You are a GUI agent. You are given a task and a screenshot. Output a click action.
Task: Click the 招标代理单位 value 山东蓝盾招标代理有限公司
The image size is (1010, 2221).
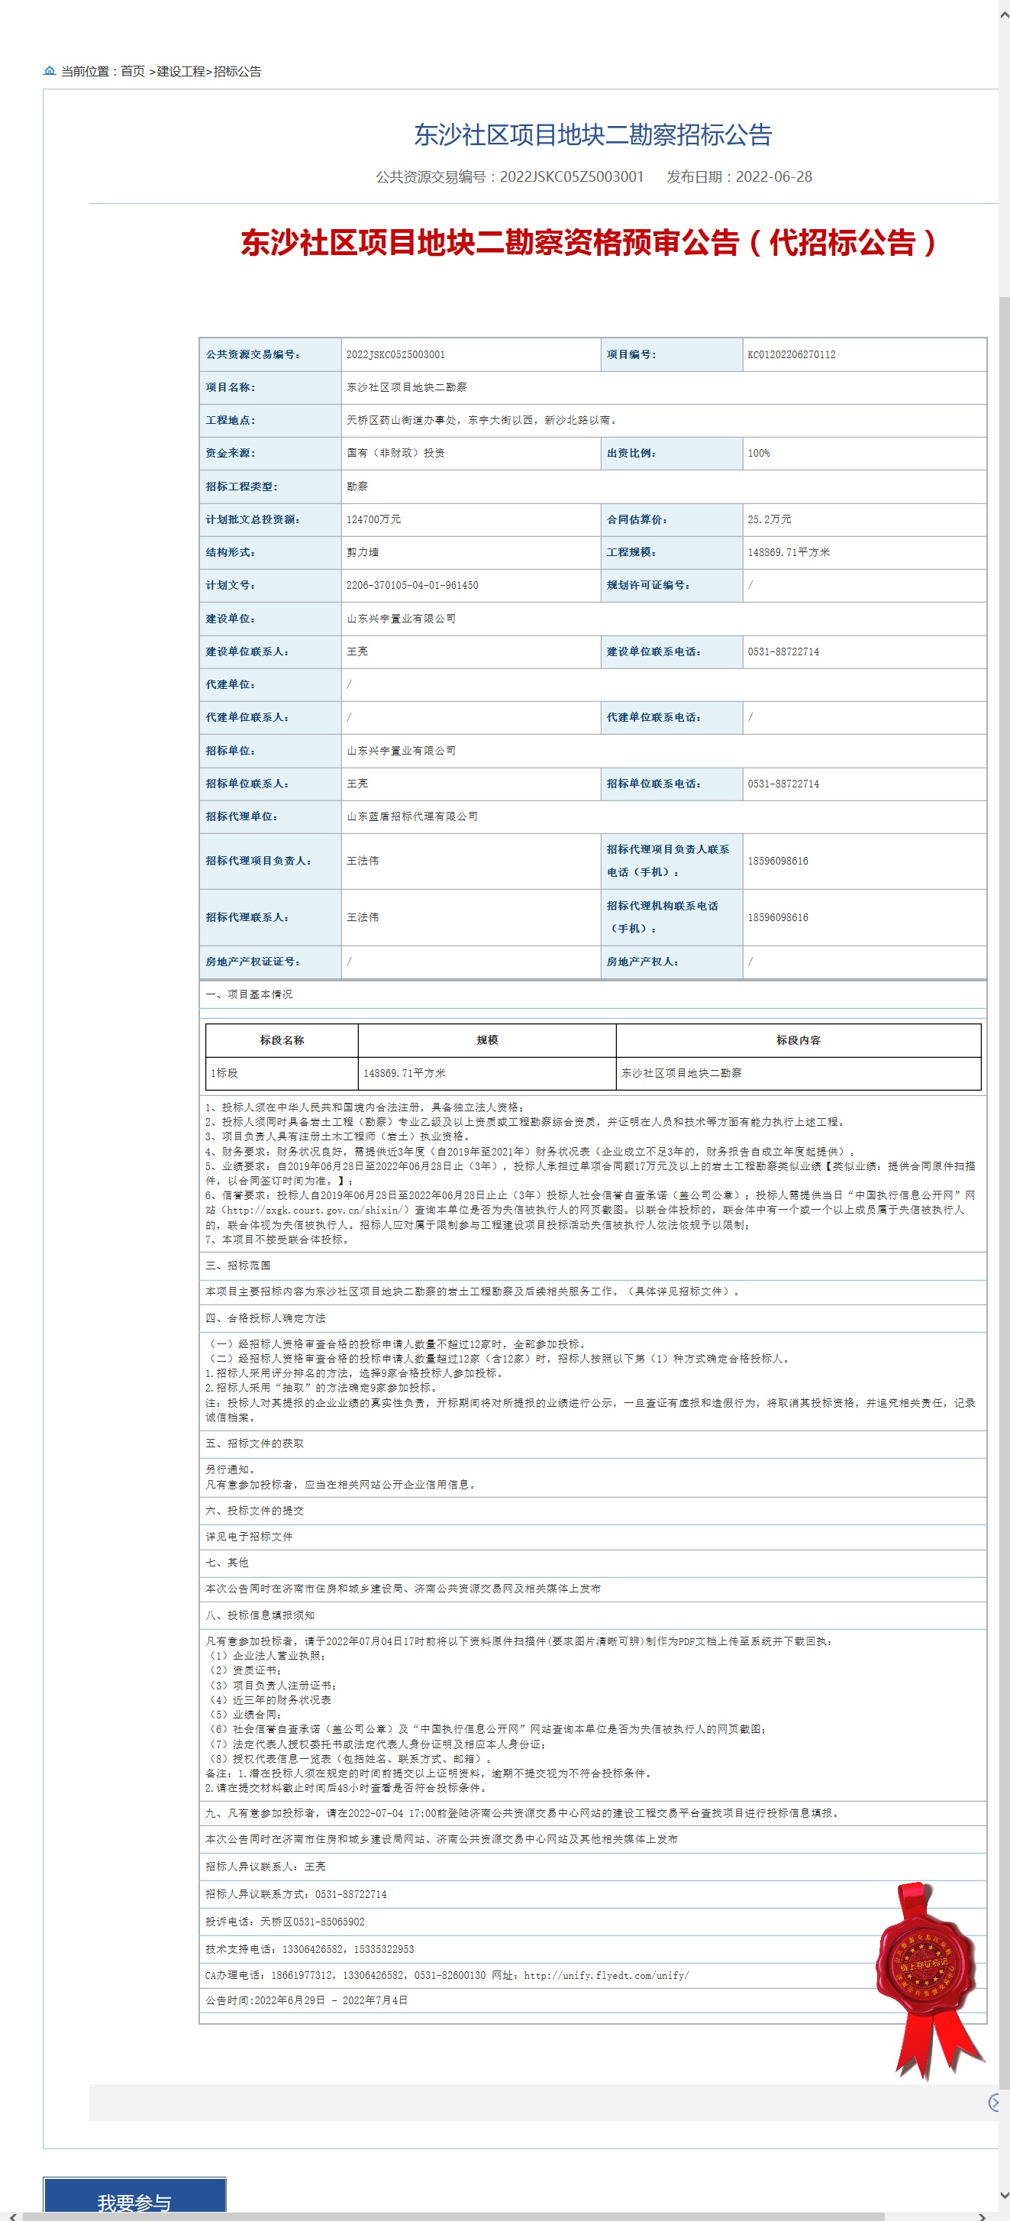click(412, 816)
